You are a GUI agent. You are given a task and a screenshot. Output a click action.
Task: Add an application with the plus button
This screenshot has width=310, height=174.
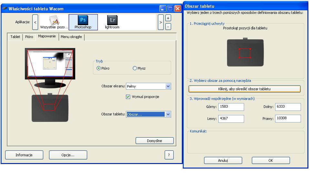(x=168, y=18)
